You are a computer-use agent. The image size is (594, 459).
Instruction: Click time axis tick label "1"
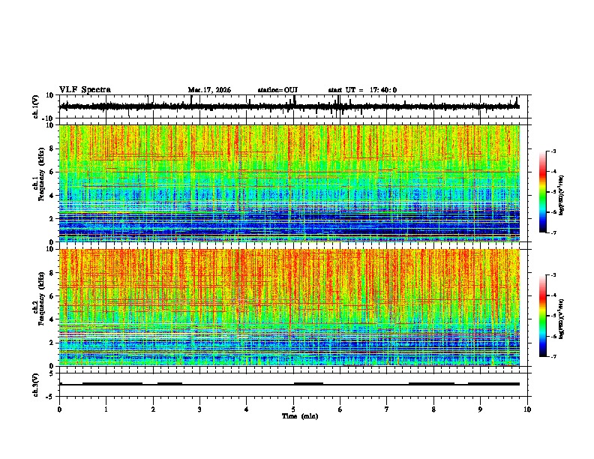(x=106, y=409)
